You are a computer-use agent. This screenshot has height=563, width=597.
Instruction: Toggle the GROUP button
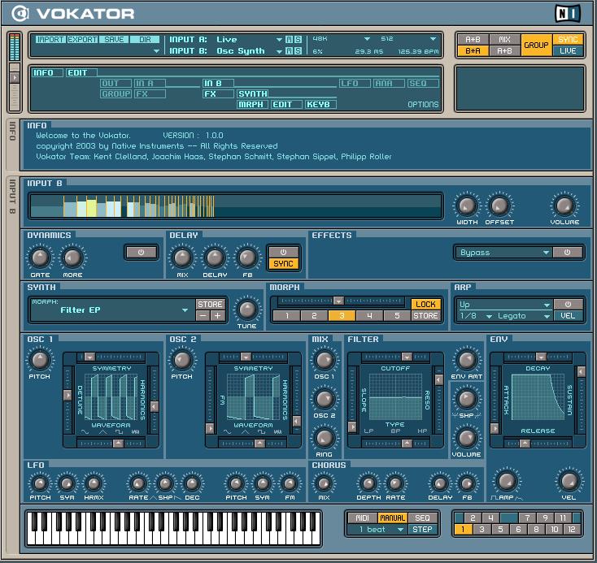tap(536, 45)
